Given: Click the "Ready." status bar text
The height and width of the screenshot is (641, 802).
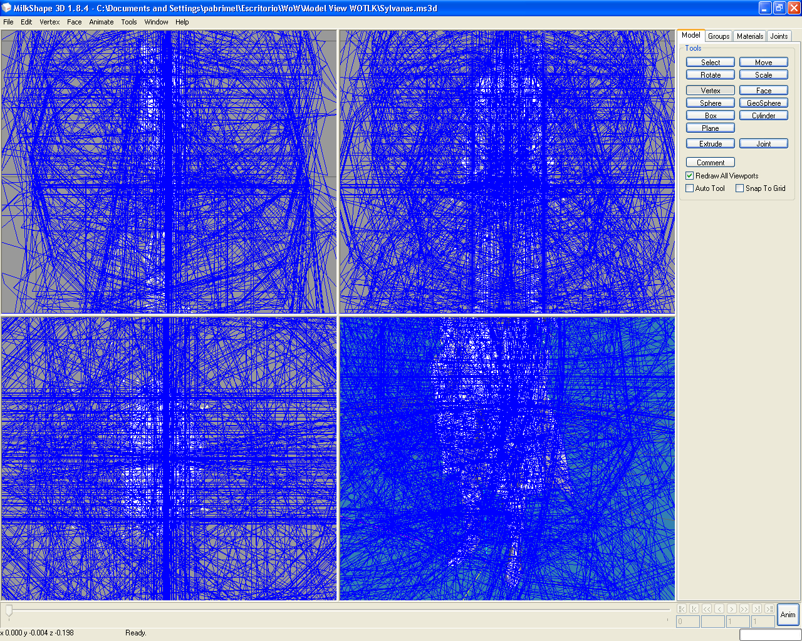Looking at the screenshot, I should click(136, 633).
